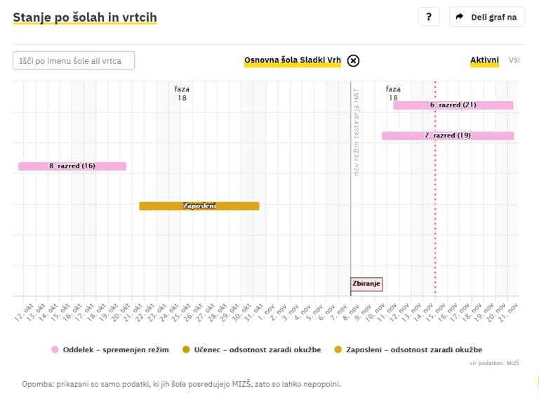
Task: Click the 8. razred (16) bar
Action: coord(72,166)
